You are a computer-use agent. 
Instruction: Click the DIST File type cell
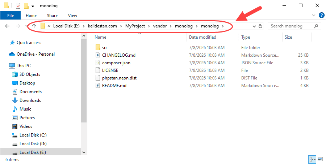pos(249,78)
